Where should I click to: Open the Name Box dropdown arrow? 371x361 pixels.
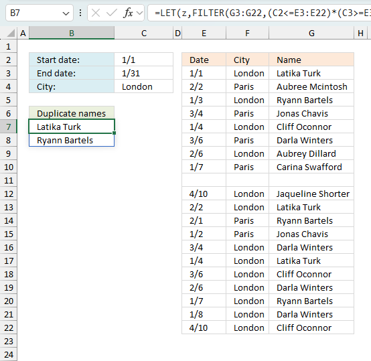click(66, 13)
